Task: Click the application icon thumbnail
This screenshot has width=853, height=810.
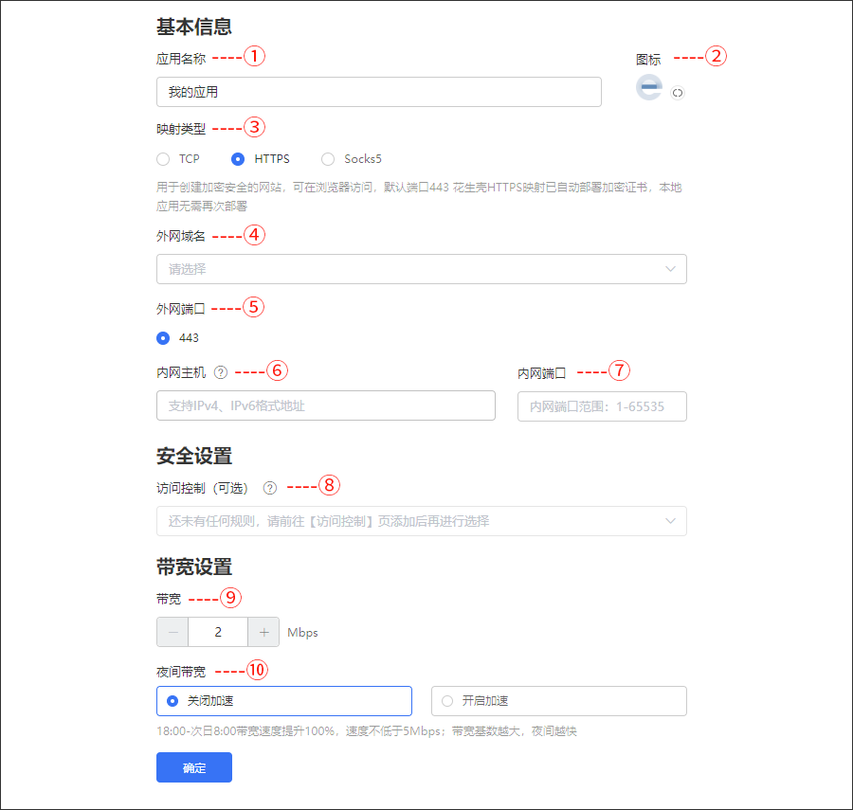Action: click(x=648, y=88)
